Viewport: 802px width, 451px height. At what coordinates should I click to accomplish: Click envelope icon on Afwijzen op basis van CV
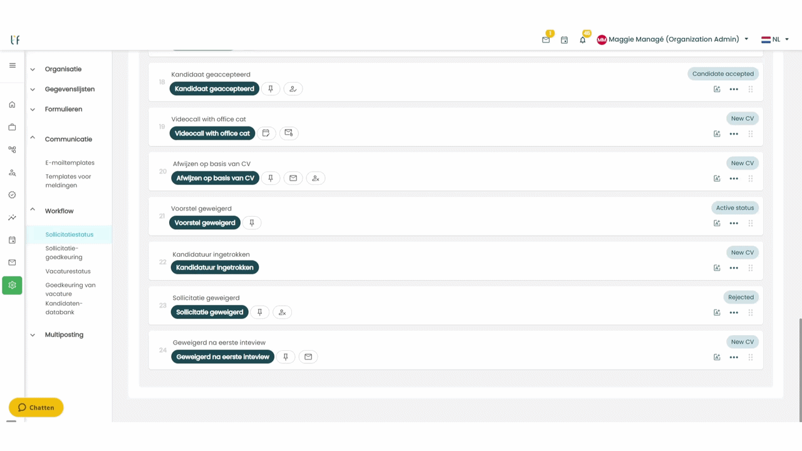pyautogui.click(x=293, y=179)
